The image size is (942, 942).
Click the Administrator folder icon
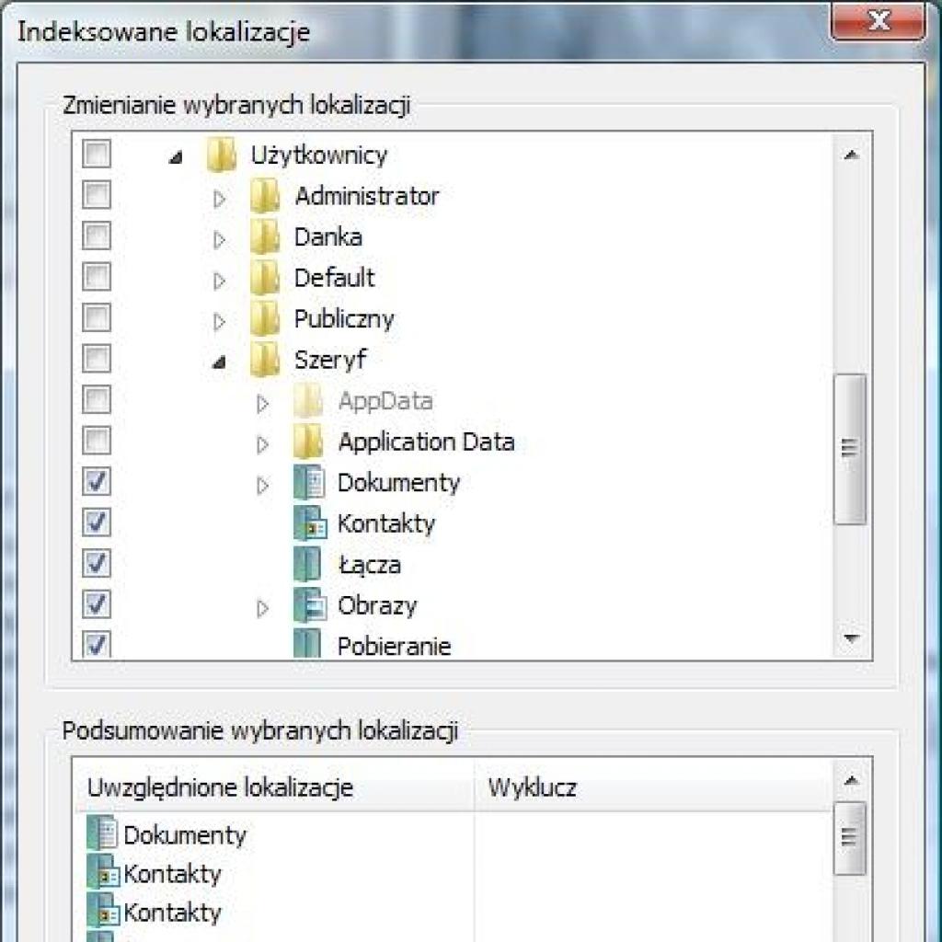coord(265,196)
